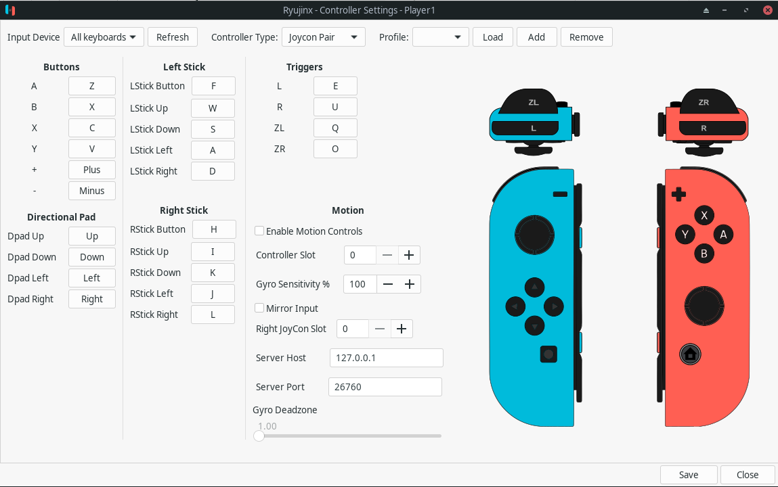Click the D-pad down arrow on blue Joy-Con
Screen dimensions: 778x487
pyautogui.click(x=534, y=326)
